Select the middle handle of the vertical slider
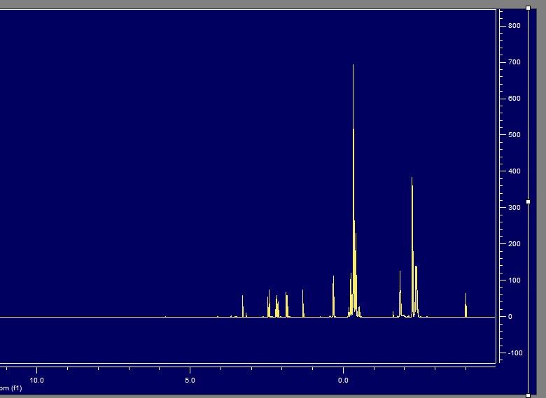 pyautogui.click(x=528, y=201)
